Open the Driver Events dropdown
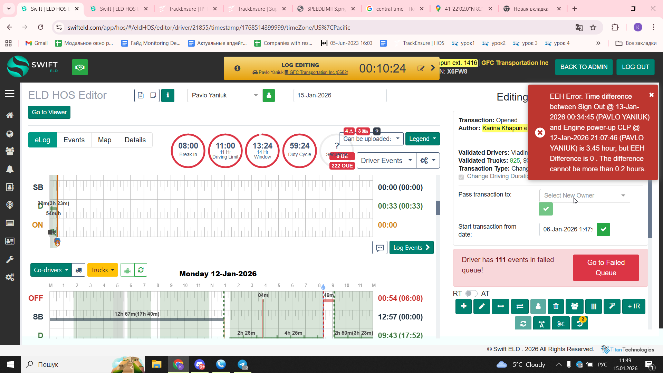The width and height of the screenshot is (663, 373). click(386, 161)
